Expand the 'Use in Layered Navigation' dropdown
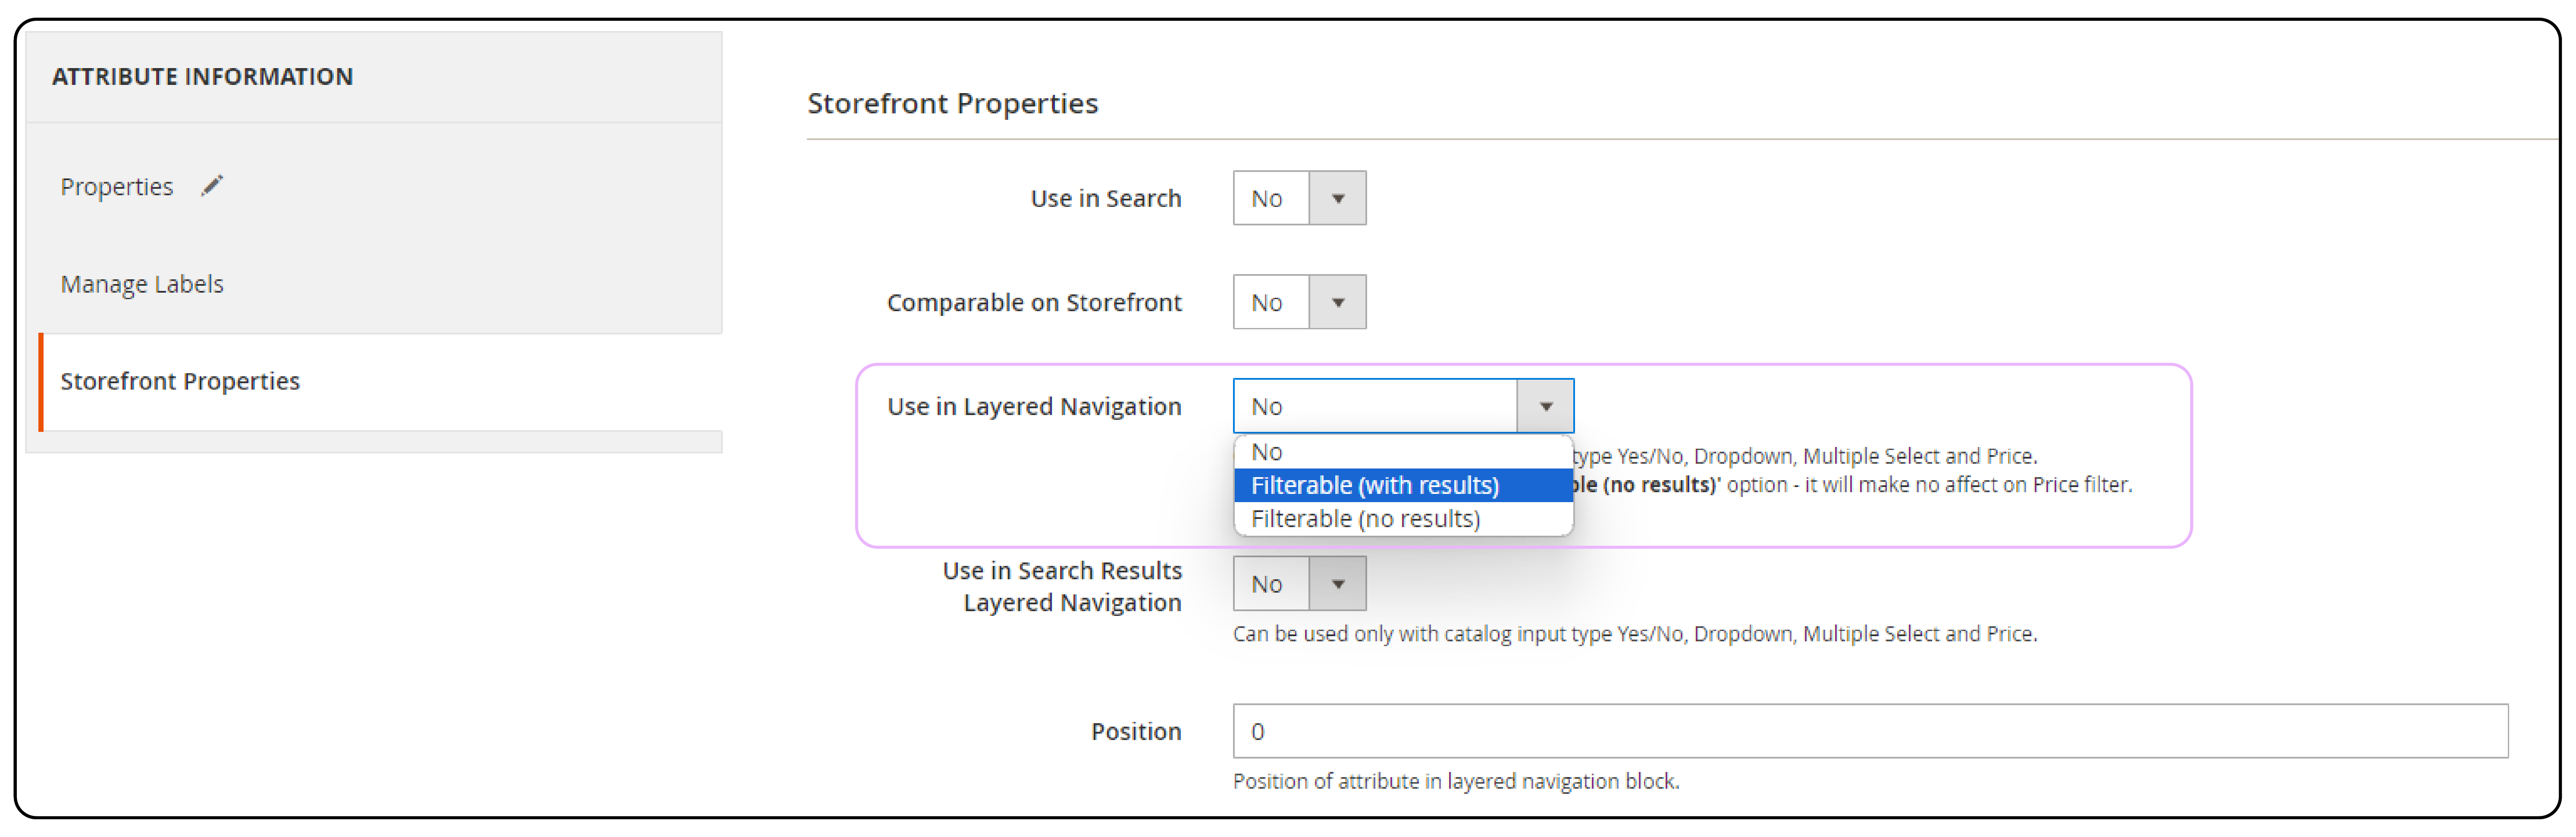Screen dimensions: 2576x837 [x=1544, y=406]
